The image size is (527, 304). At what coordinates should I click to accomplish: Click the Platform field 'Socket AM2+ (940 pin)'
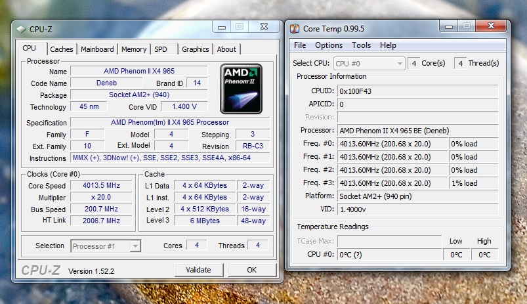(418, 196)
